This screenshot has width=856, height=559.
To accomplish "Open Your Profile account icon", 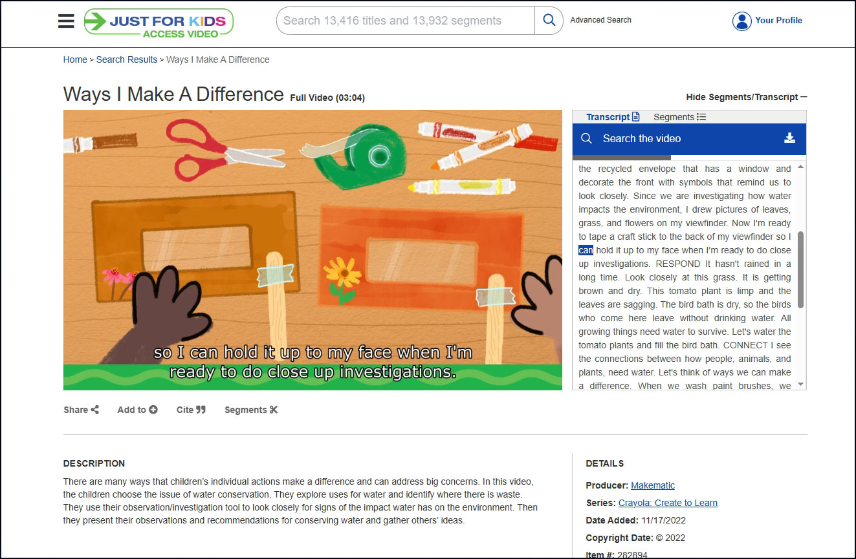I will click(x=741, y=21).
